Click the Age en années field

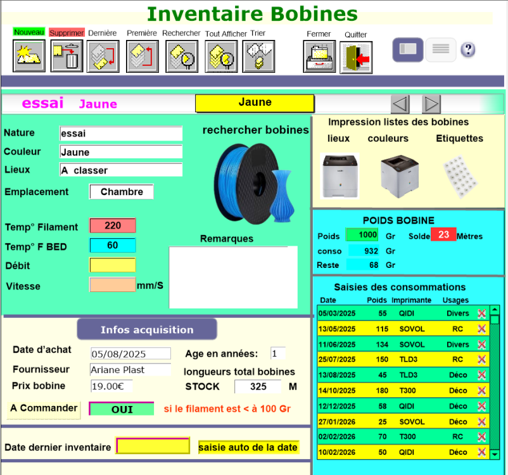[x=278, y=353]
